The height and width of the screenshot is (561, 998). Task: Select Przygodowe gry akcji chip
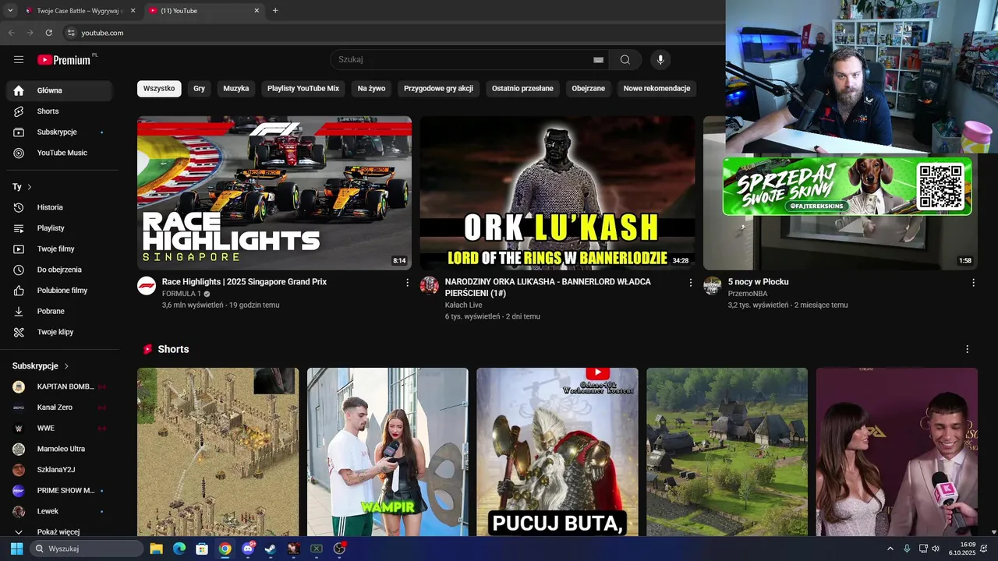click(438, 89)
